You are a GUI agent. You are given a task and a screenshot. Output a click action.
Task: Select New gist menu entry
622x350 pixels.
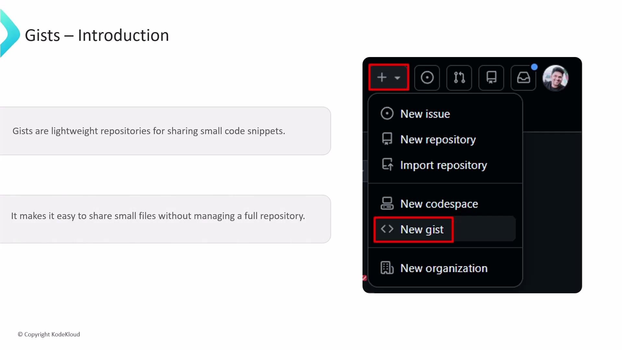(445, 229)
